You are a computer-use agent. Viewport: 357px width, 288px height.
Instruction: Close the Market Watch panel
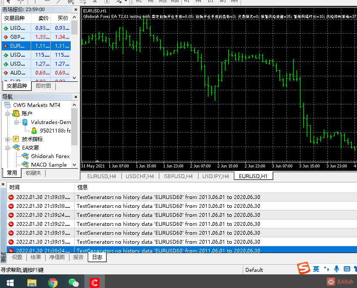[75, 9]
